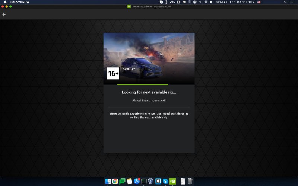The width and height of the screenshot is (298, 186).
Task: Click the green loading progress bar
Action: pyautogui.click(x=142, y=85)
